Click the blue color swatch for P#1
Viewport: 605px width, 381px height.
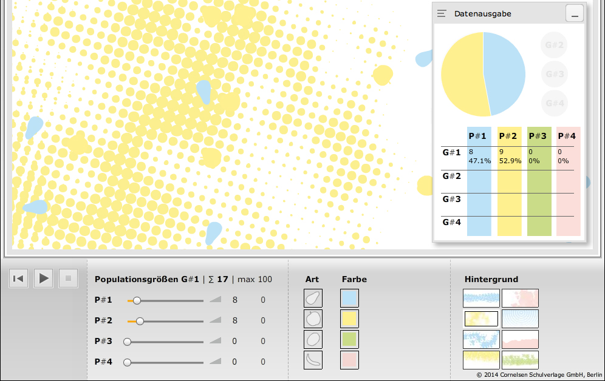(349, 298)
